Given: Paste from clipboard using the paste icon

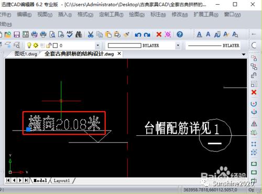Looking at the screenshot, I should pos(108,35).
